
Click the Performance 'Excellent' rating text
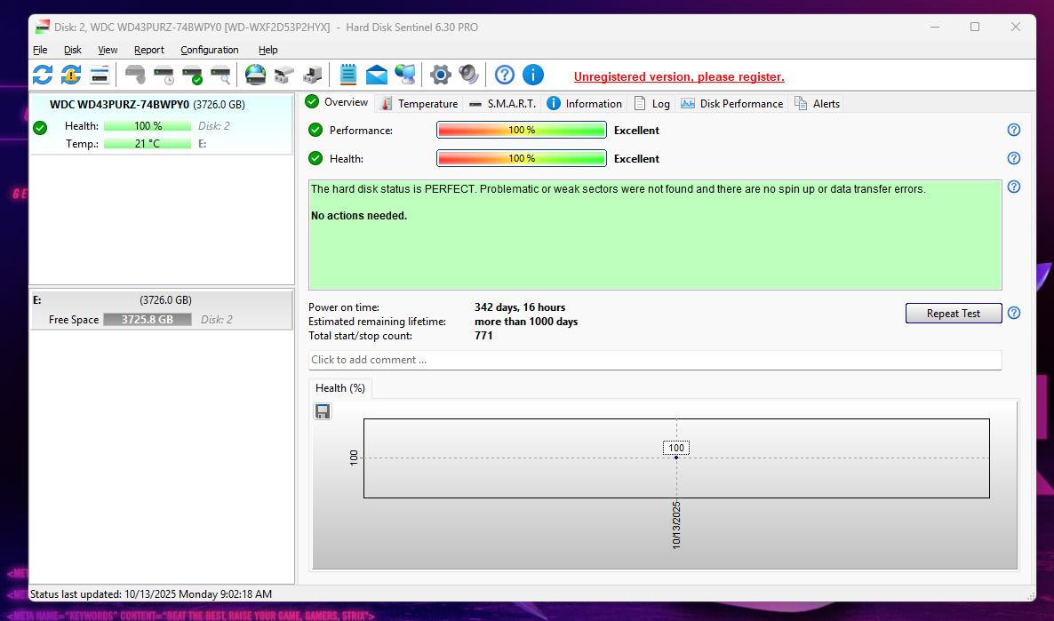(x=636, y=131)
